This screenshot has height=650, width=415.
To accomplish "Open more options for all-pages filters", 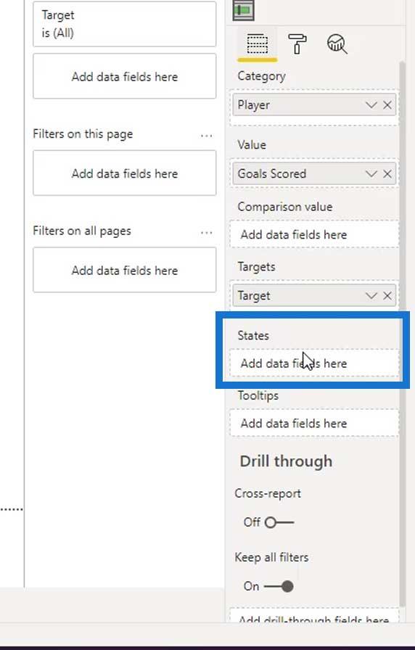I will [206, 233].
